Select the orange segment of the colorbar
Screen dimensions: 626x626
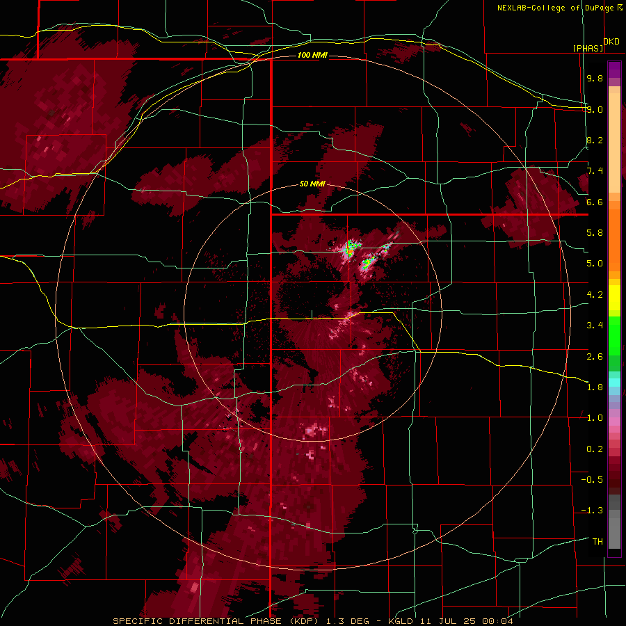click(614, 236)
